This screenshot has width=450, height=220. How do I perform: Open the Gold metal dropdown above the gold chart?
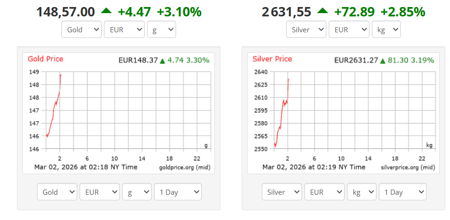pos(81,30)
